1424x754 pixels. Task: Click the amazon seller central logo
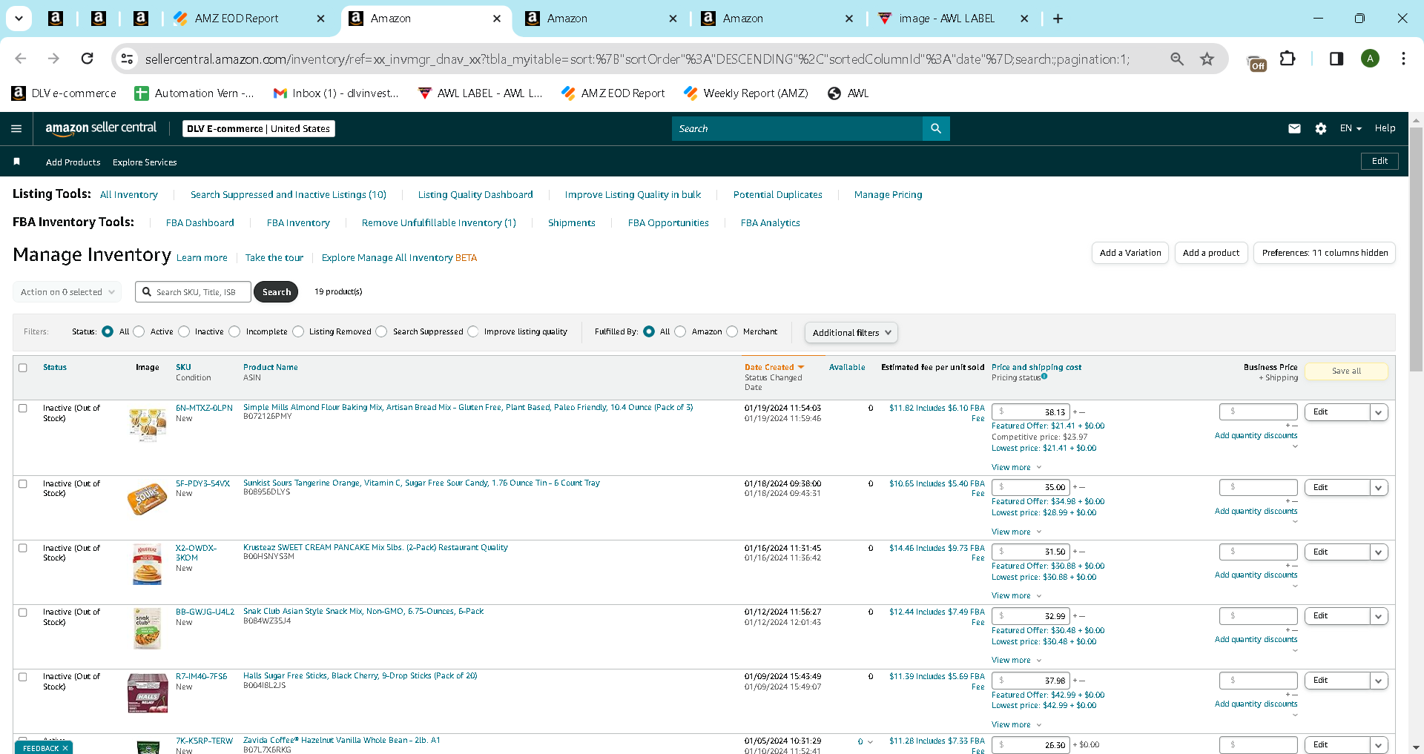click(x=101, y=128)
